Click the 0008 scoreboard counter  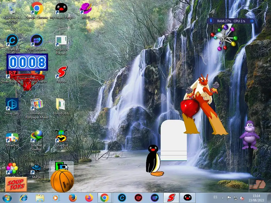coord(27,62)
